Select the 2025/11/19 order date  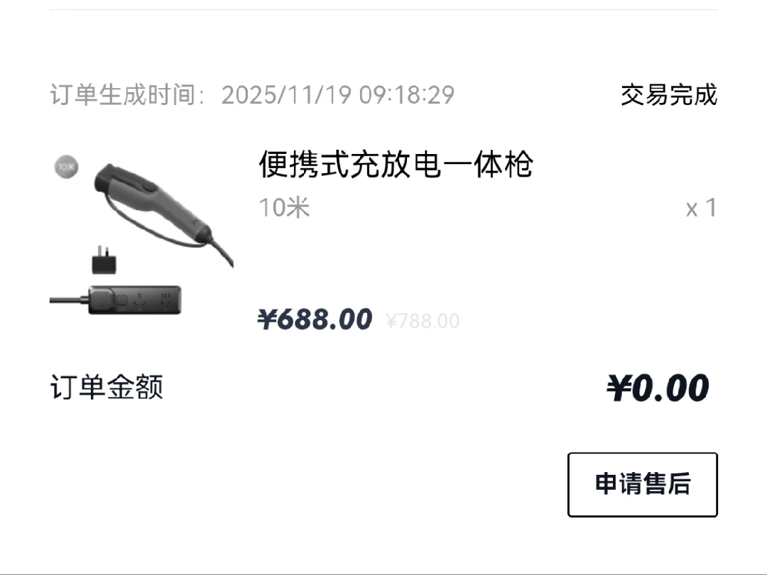(x=286, y=95)
